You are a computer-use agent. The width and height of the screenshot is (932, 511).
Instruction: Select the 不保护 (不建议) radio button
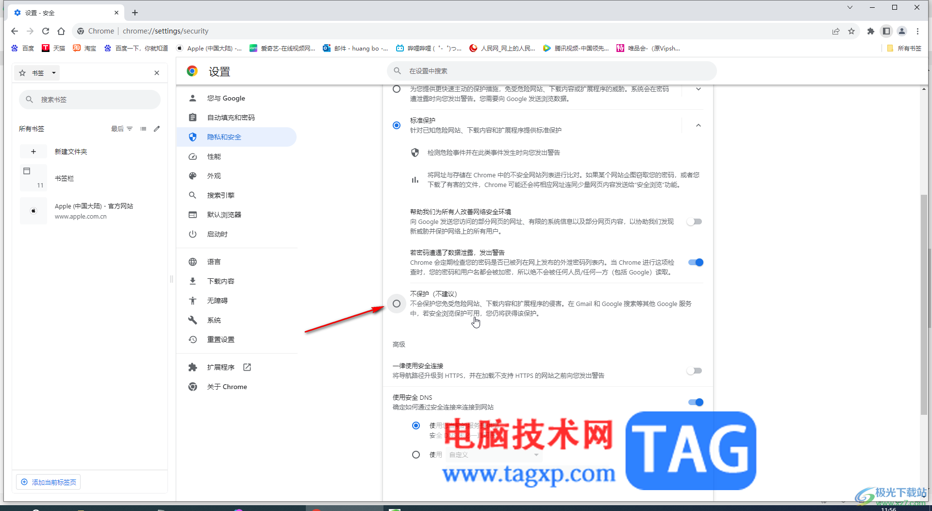pos(397,304)
